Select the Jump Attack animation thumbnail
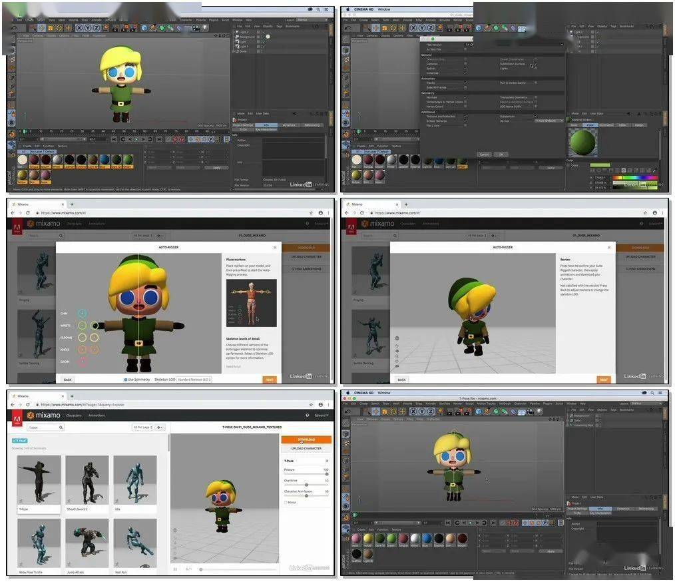The height and width of the screenshot is (582, 675). pos(87,543)
